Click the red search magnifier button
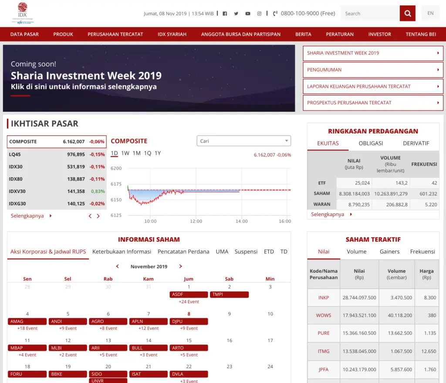The height and width of the screenshot is (383, 446). (x=407, y=13)
